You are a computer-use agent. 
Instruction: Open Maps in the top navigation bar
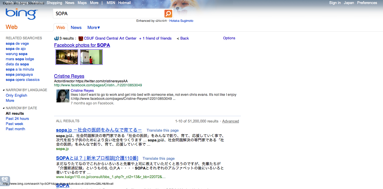coord(82,3)
